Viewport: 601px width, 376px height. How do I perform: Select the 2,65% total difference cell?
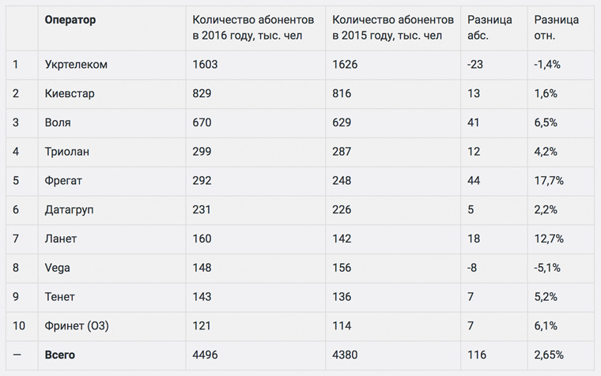[x=550, y=355]
